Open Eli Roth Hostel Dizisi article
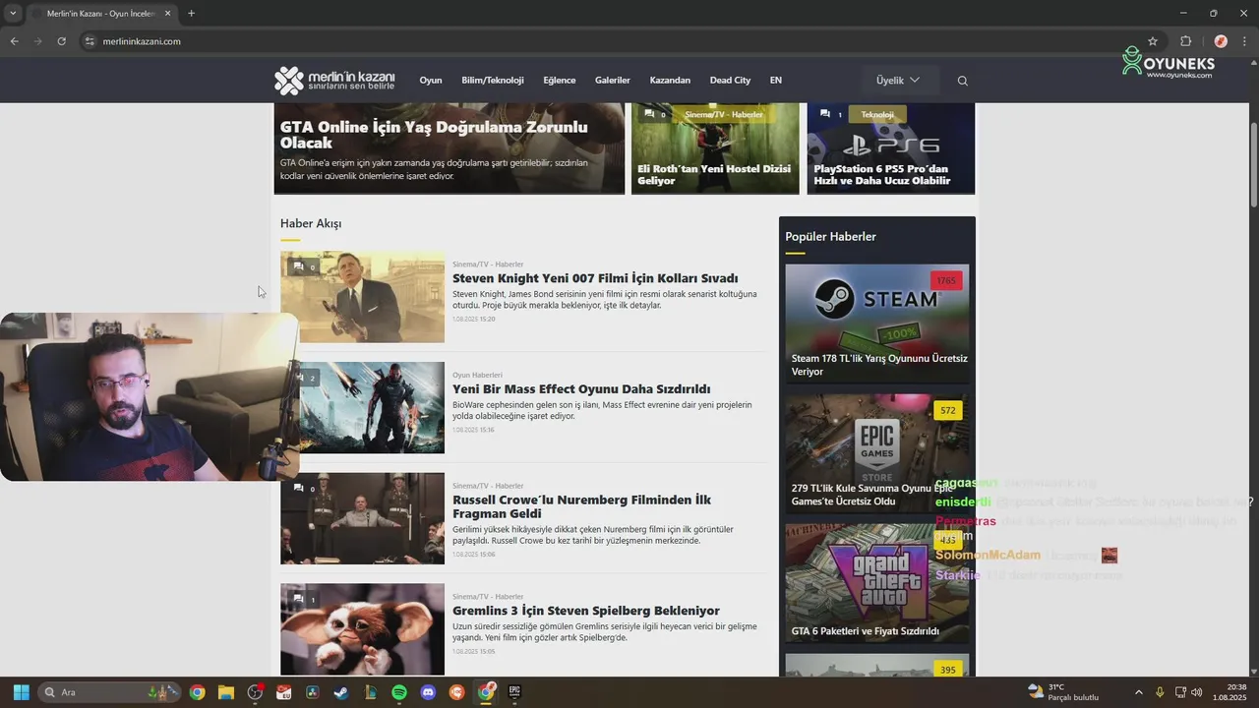This screenshot has width=1259, height=708. coord(714,175)
